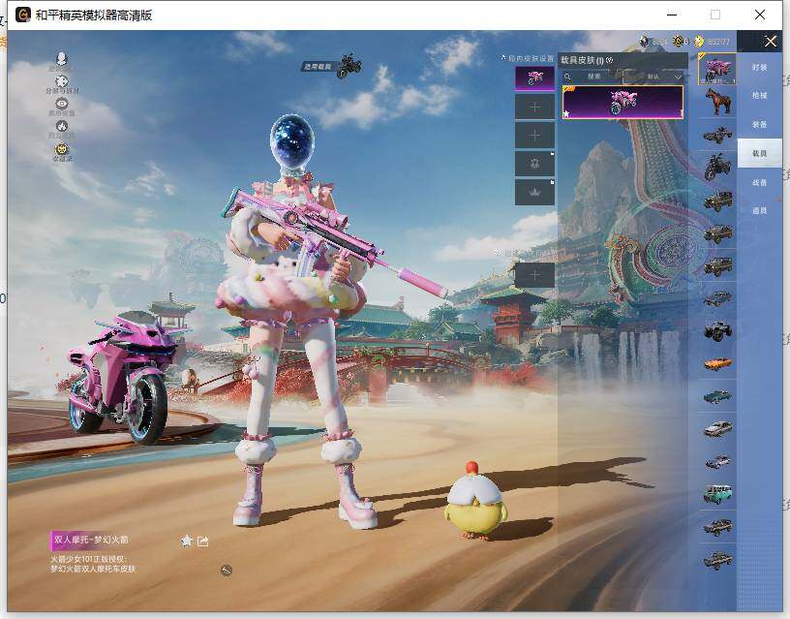Viewport: 790px width, 619px height.
Task: Choose the teal minibus vehicle
Action: click(717, 494)
